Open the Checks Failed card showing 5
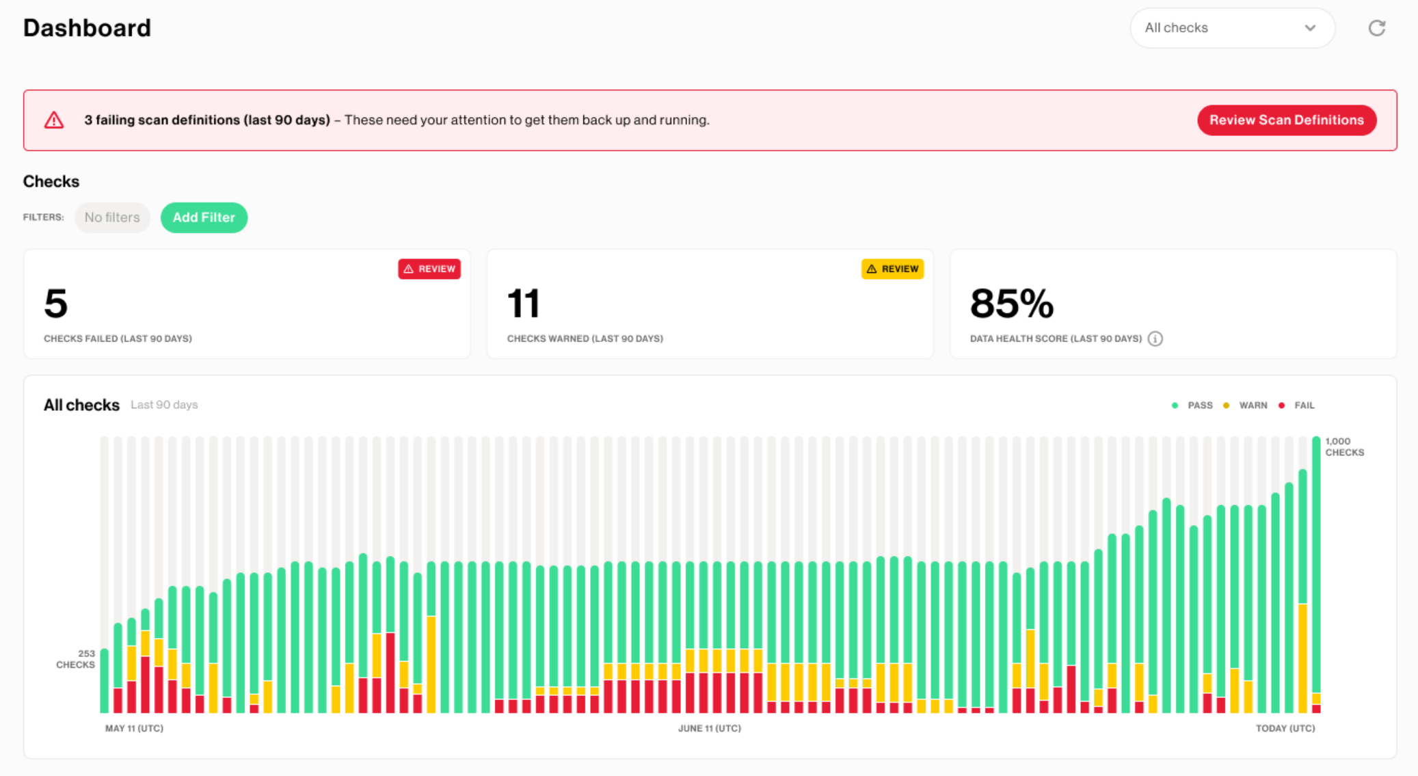Screen dimensions: 1418x776 click(x=246, y=304)
